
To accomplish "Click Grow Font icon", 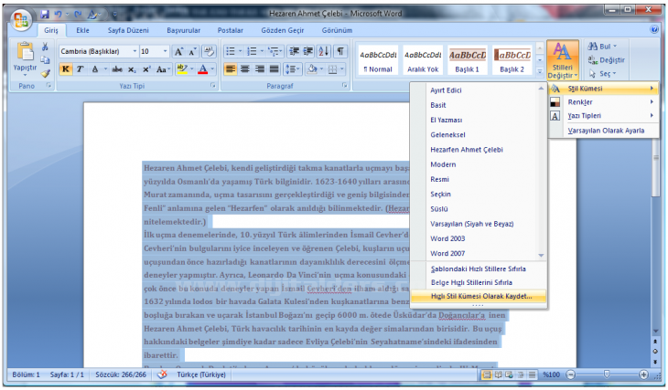I will (x=179, y=51).
